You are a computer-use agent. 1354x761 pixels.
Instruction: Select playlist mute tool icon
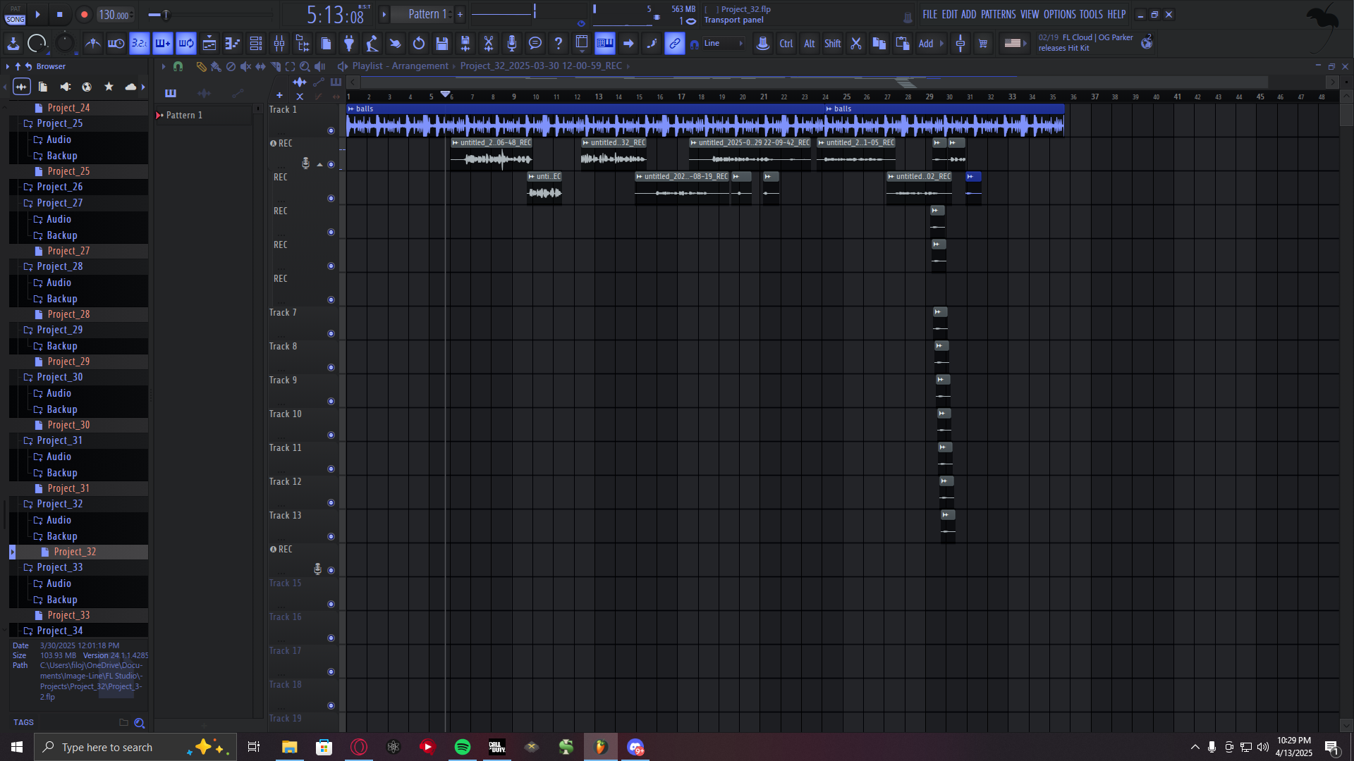pos(245,66)
